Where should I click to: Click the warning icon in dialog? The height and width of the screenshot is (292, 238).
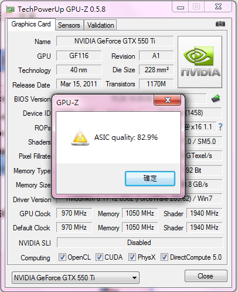click(x=80, y=137)
